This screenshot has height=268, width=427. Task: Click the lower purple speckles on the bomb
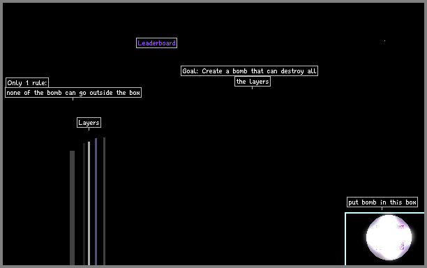402,246
